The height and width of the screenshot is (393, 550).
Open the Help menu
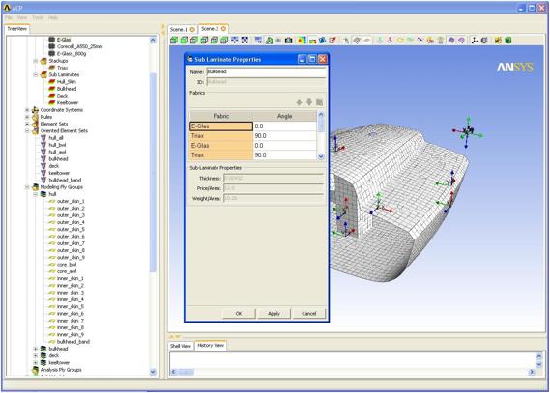[53, 17]
